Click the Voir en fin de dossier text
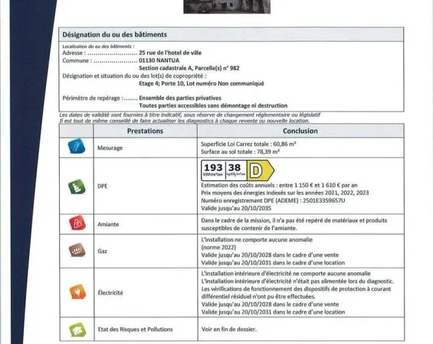This screenshot has height=344, width=433. coord(229,329)
